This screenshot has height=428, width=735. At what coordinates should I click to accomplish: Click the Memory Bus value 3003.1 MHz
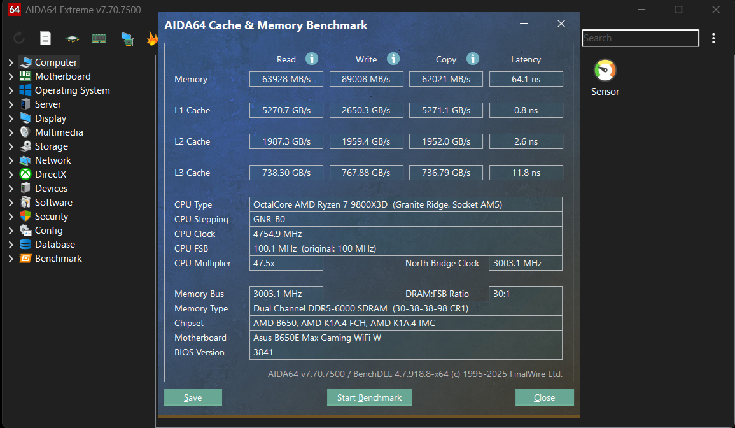[286, 294]
